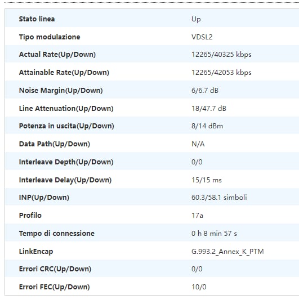Select the Line Attenuation(Up/Down) label
299x304 pixels.
pyautogui.click(x=66, y=109)
